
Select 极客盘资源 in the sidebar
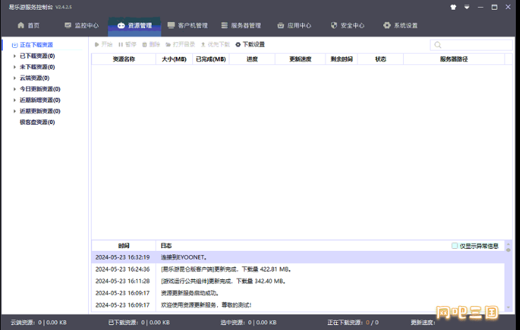pyautogui.click(x=37, y=122)
